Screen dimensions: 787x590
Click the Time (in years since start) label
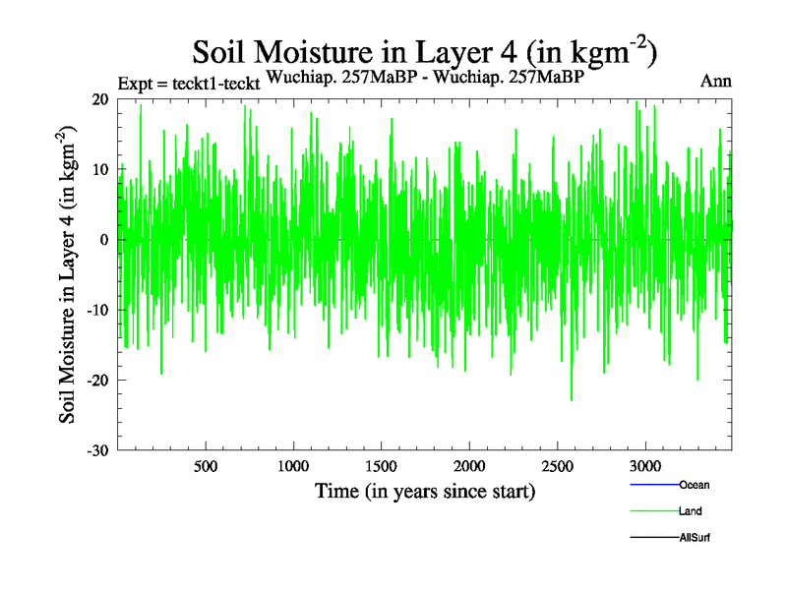pos(425,490)
